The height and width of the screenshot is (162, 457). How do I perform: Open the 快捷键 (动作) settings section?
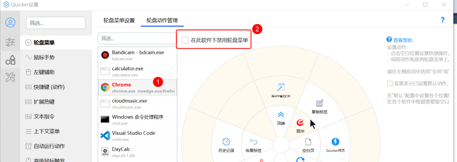[56, 87]
